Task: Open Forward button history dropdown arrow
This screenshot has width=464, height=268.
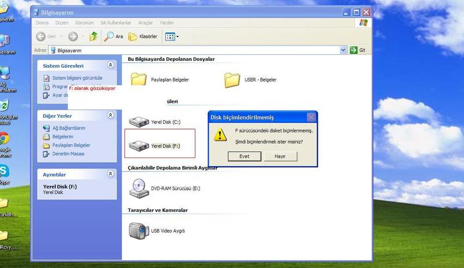Action: pyautogui.click(x=83, y=36)
